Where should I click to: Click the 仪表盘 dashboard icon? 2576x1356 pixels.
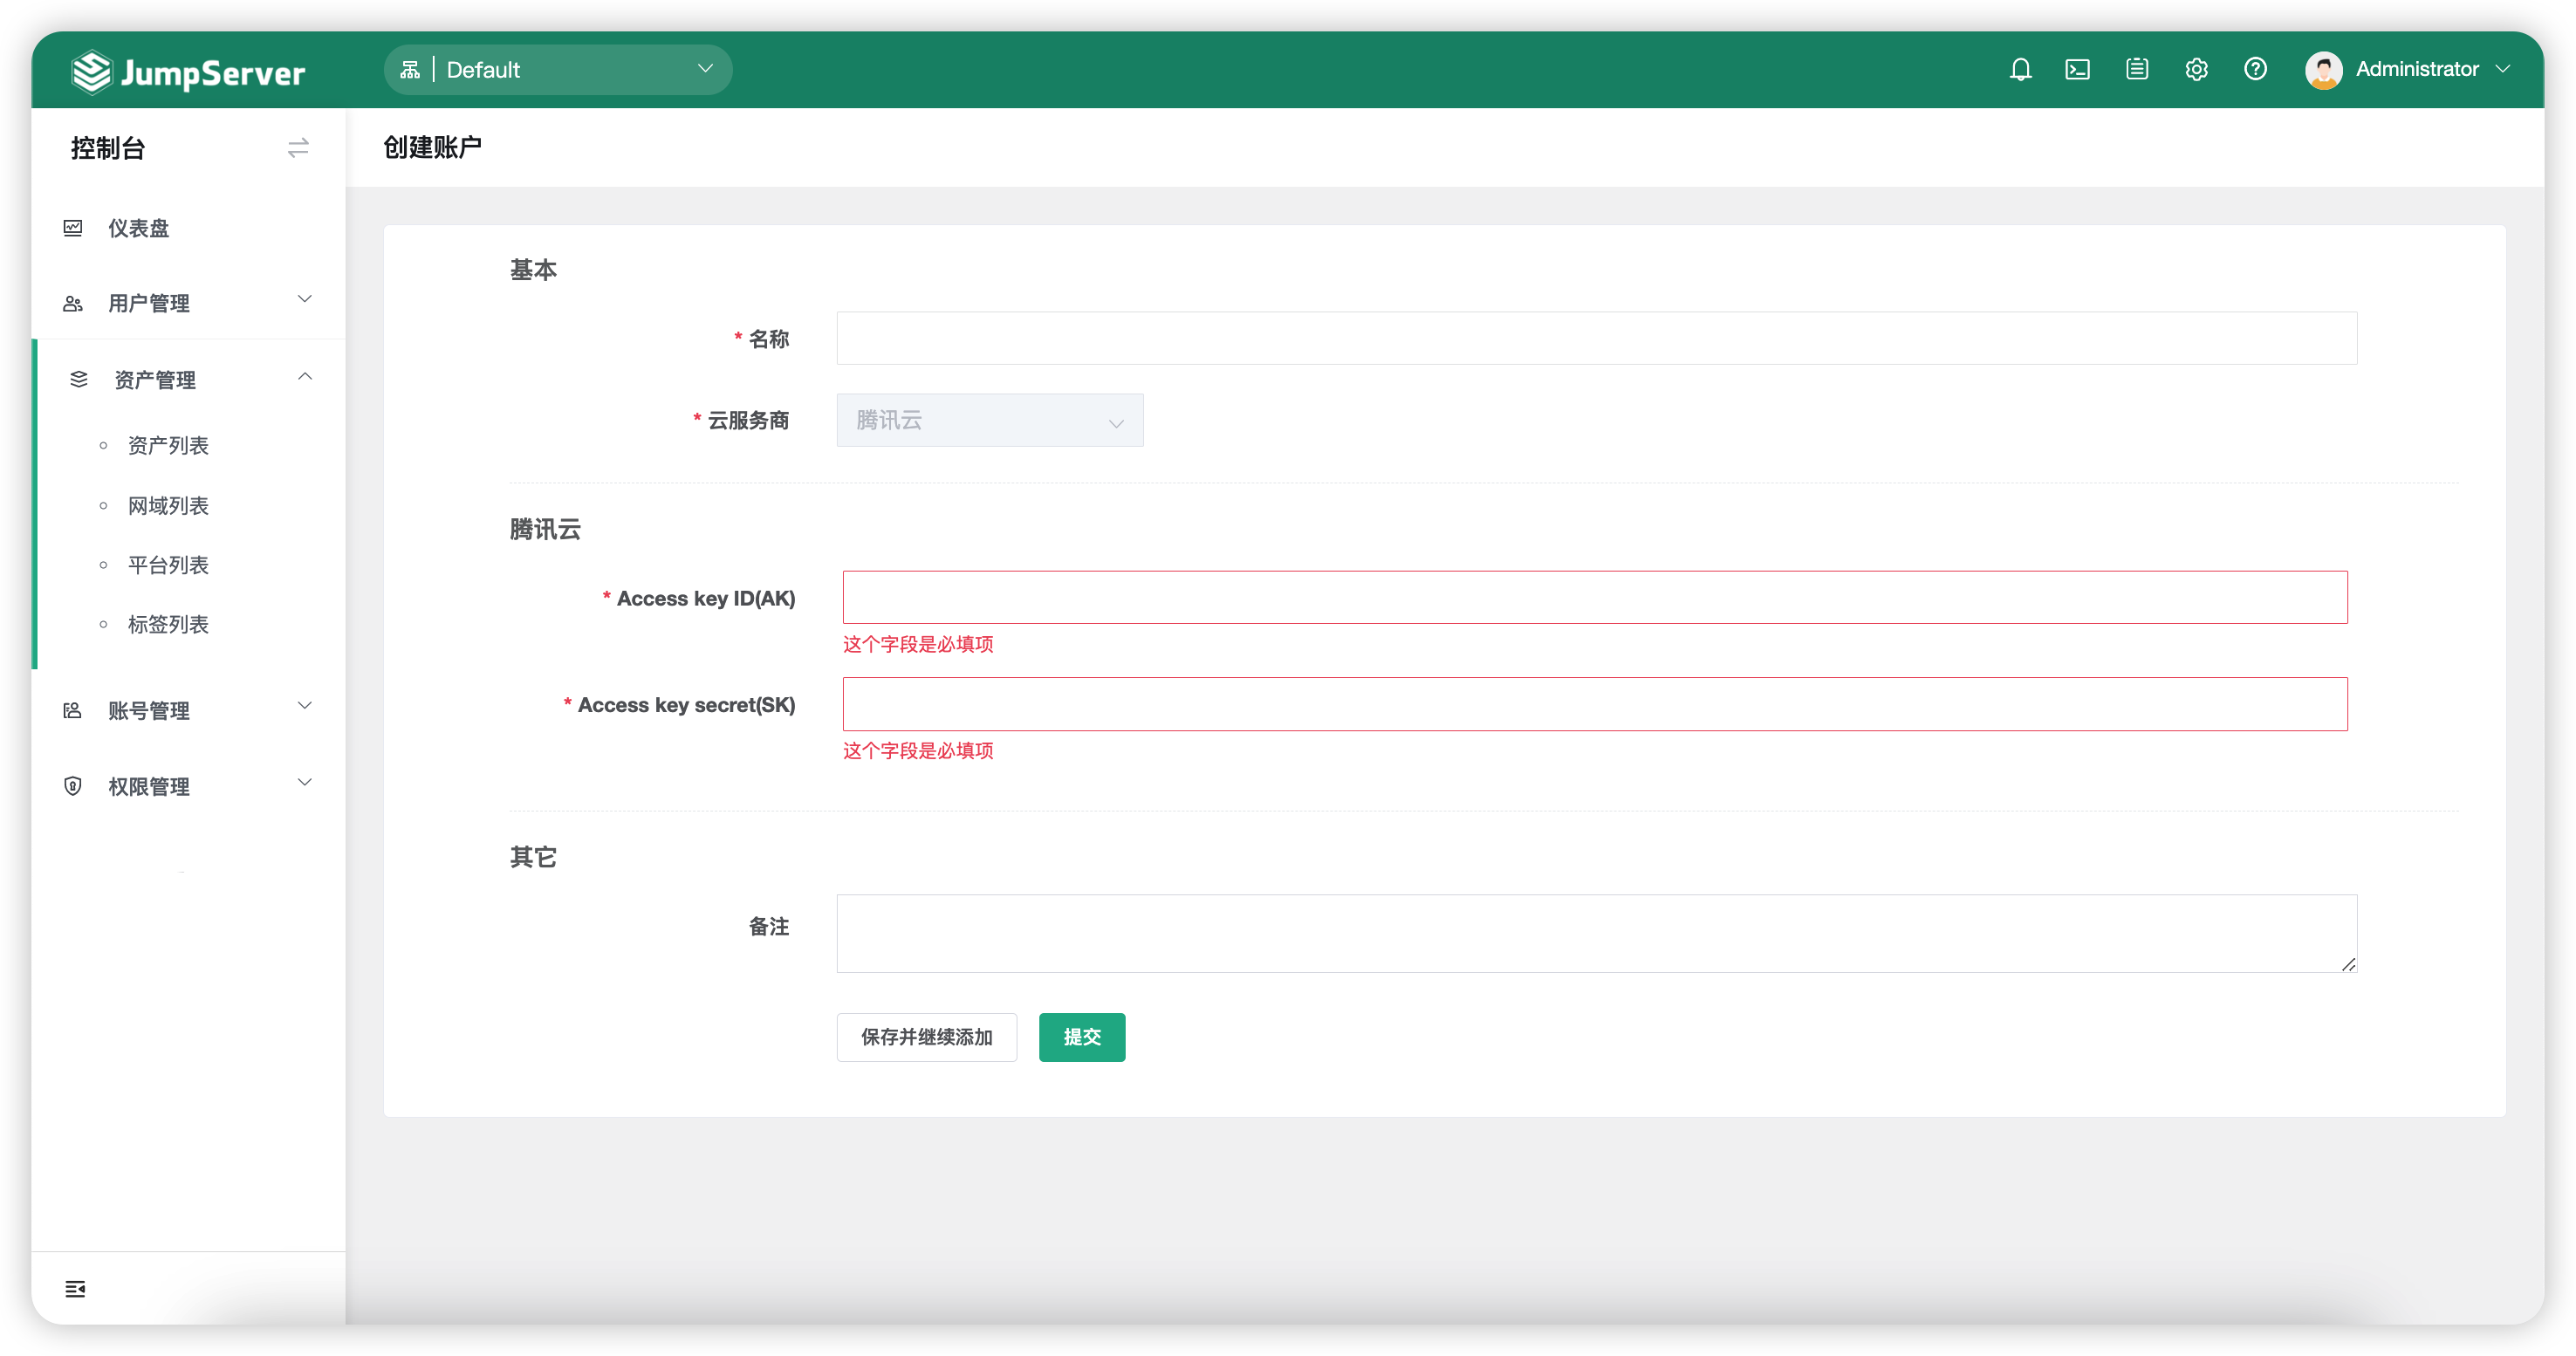(x=73, y=228)
